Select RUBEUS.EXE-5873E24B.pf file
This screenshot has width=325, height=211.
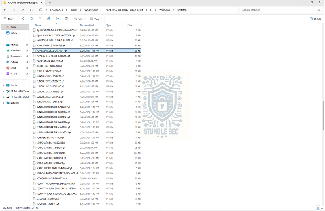(x=87, y=71)
